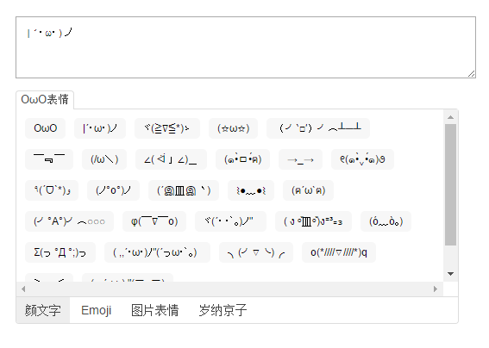Viewport: 489px width, 348px height.
Task: Click the vertical scrollbar up arrow
Action: point(450,117)
